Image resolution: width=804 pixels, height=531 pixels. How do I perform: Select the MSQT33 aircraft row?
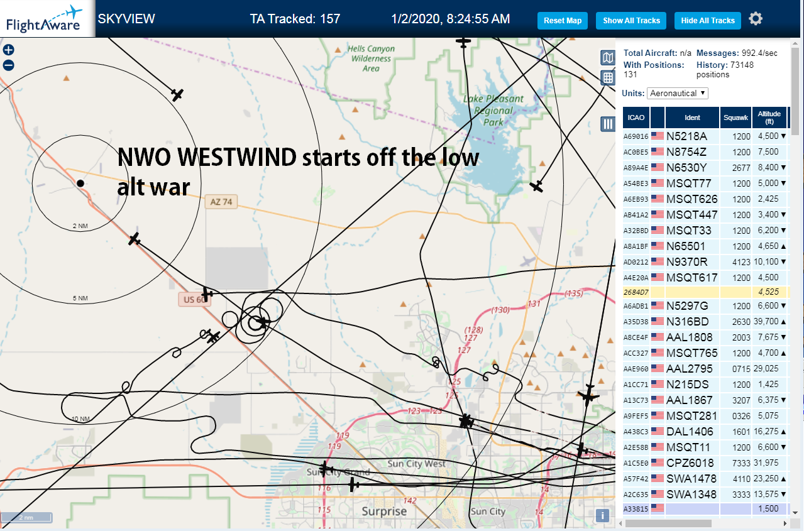coord(706,230)
